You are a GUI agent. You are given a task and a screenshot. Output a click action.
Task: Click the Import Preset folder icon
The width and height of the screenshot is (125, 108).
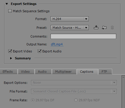point(104,28)
